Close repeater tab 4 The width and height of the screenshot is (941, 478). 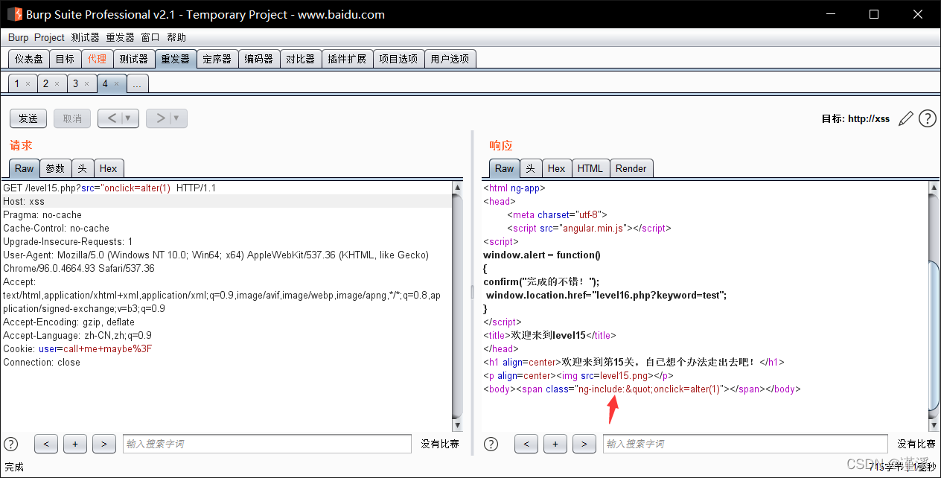coord(116,84)
